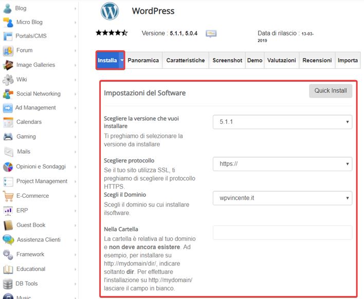364x299 pixels.
Task: Click the Opinioni e Sondaggi pie chart icon
Action: coord(8,167)
